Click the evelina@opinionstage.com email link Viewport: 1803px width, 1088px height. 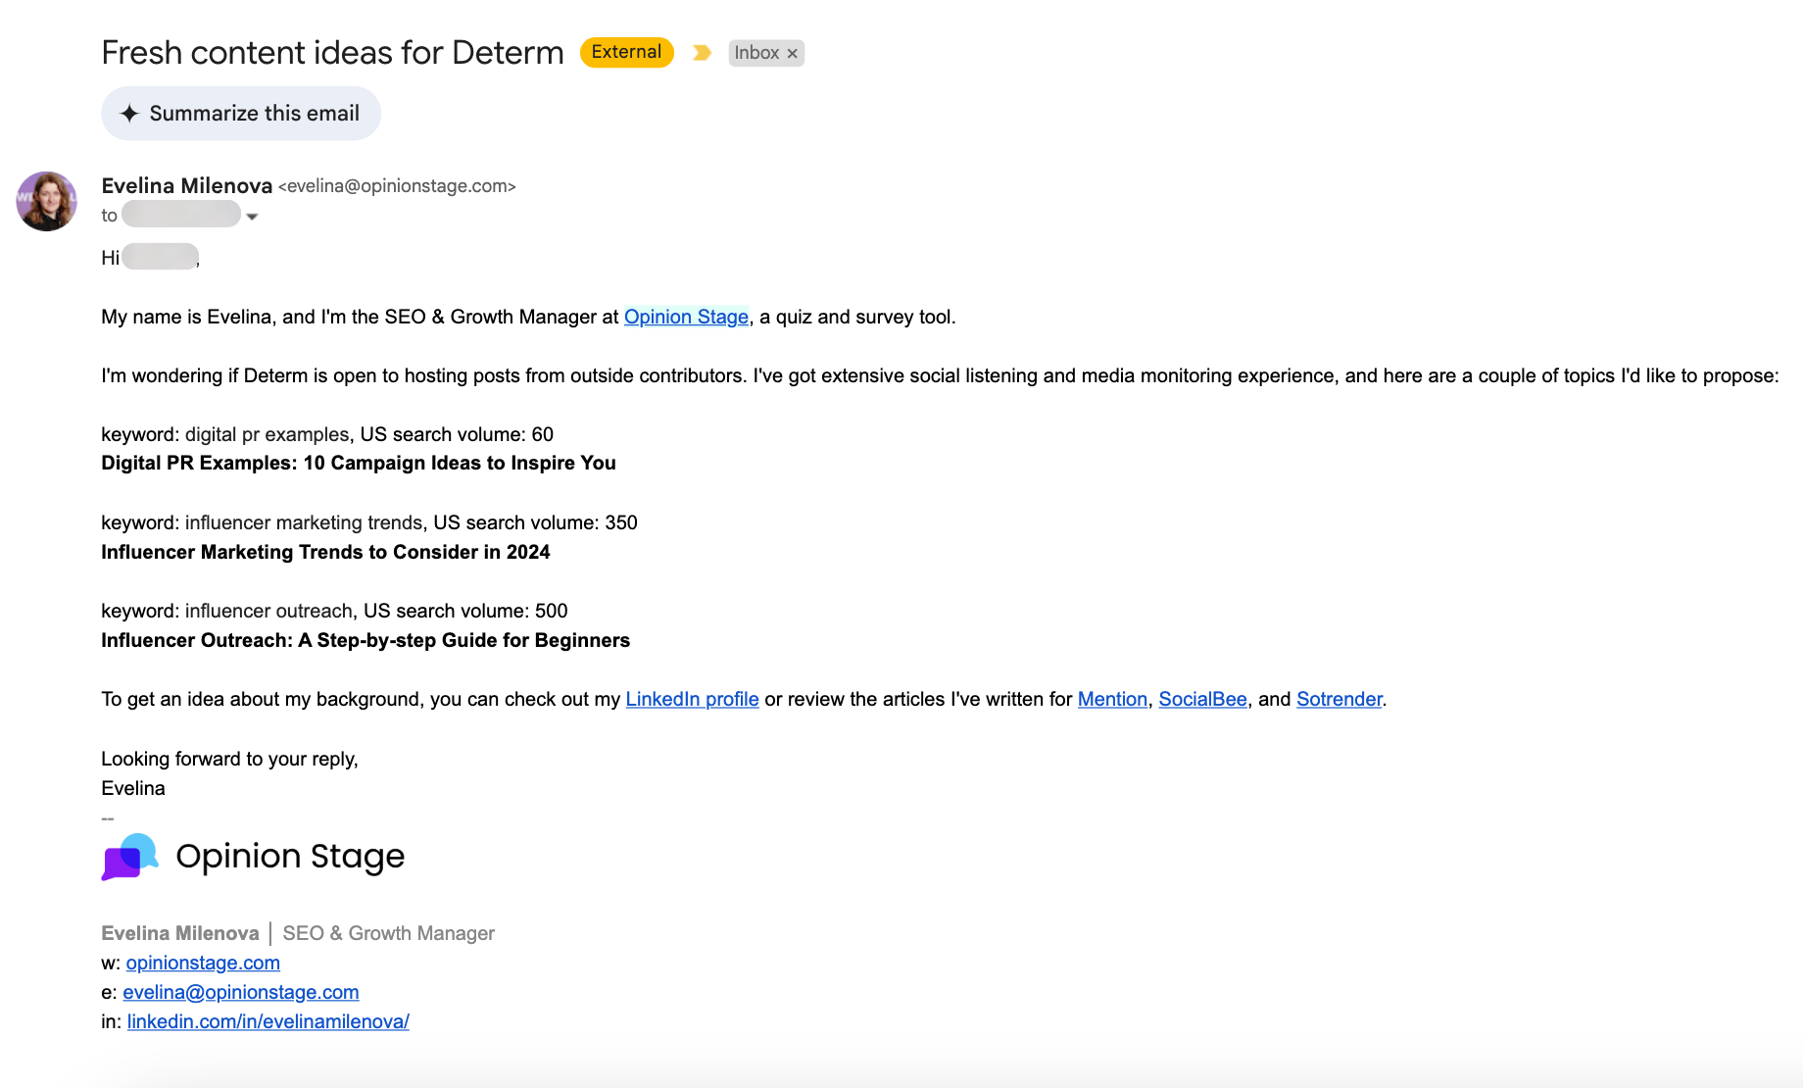click(240, 992)
